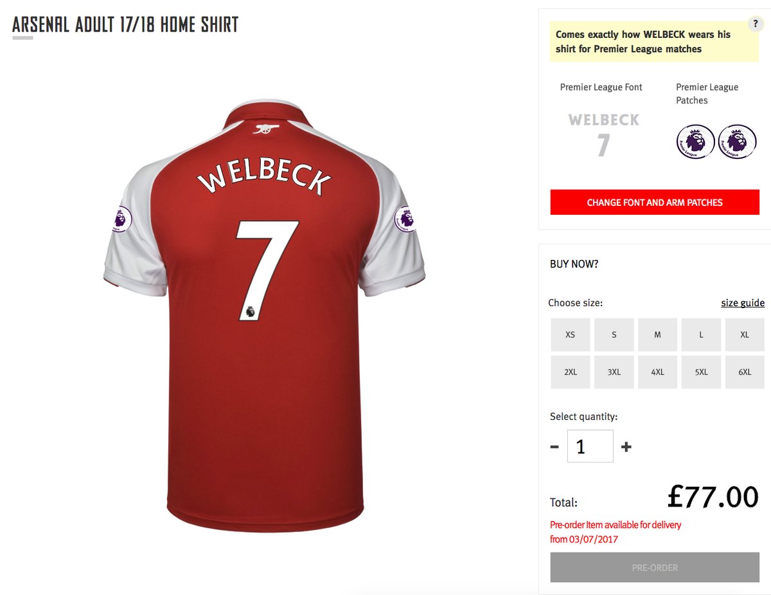771x595 pixels.
Task: Select size 4XL
Action: 658,372
